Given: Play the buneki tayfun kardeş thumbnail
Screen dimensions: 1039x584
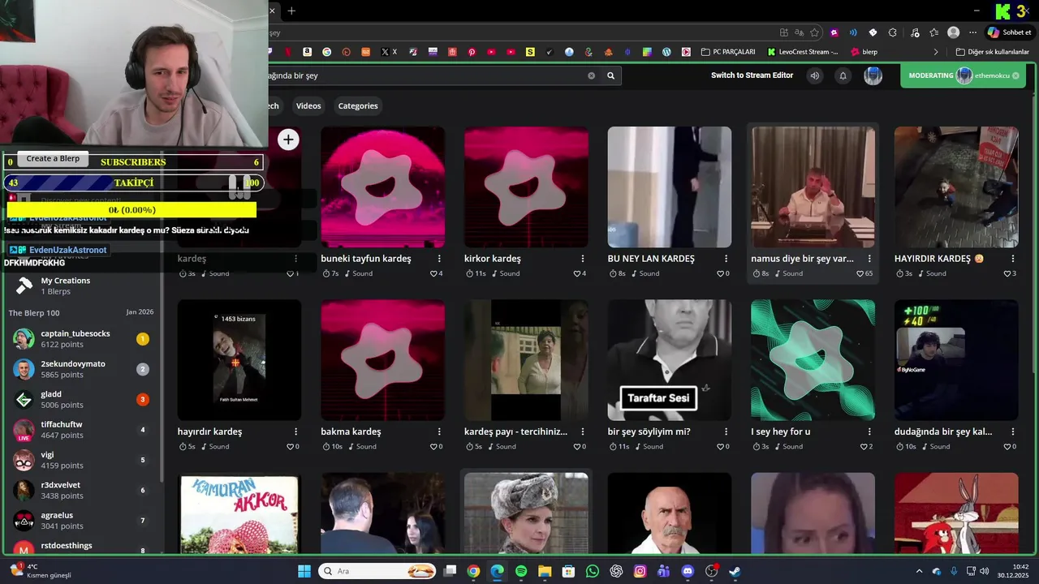Looking at the screenshot, I should (382, 187).
